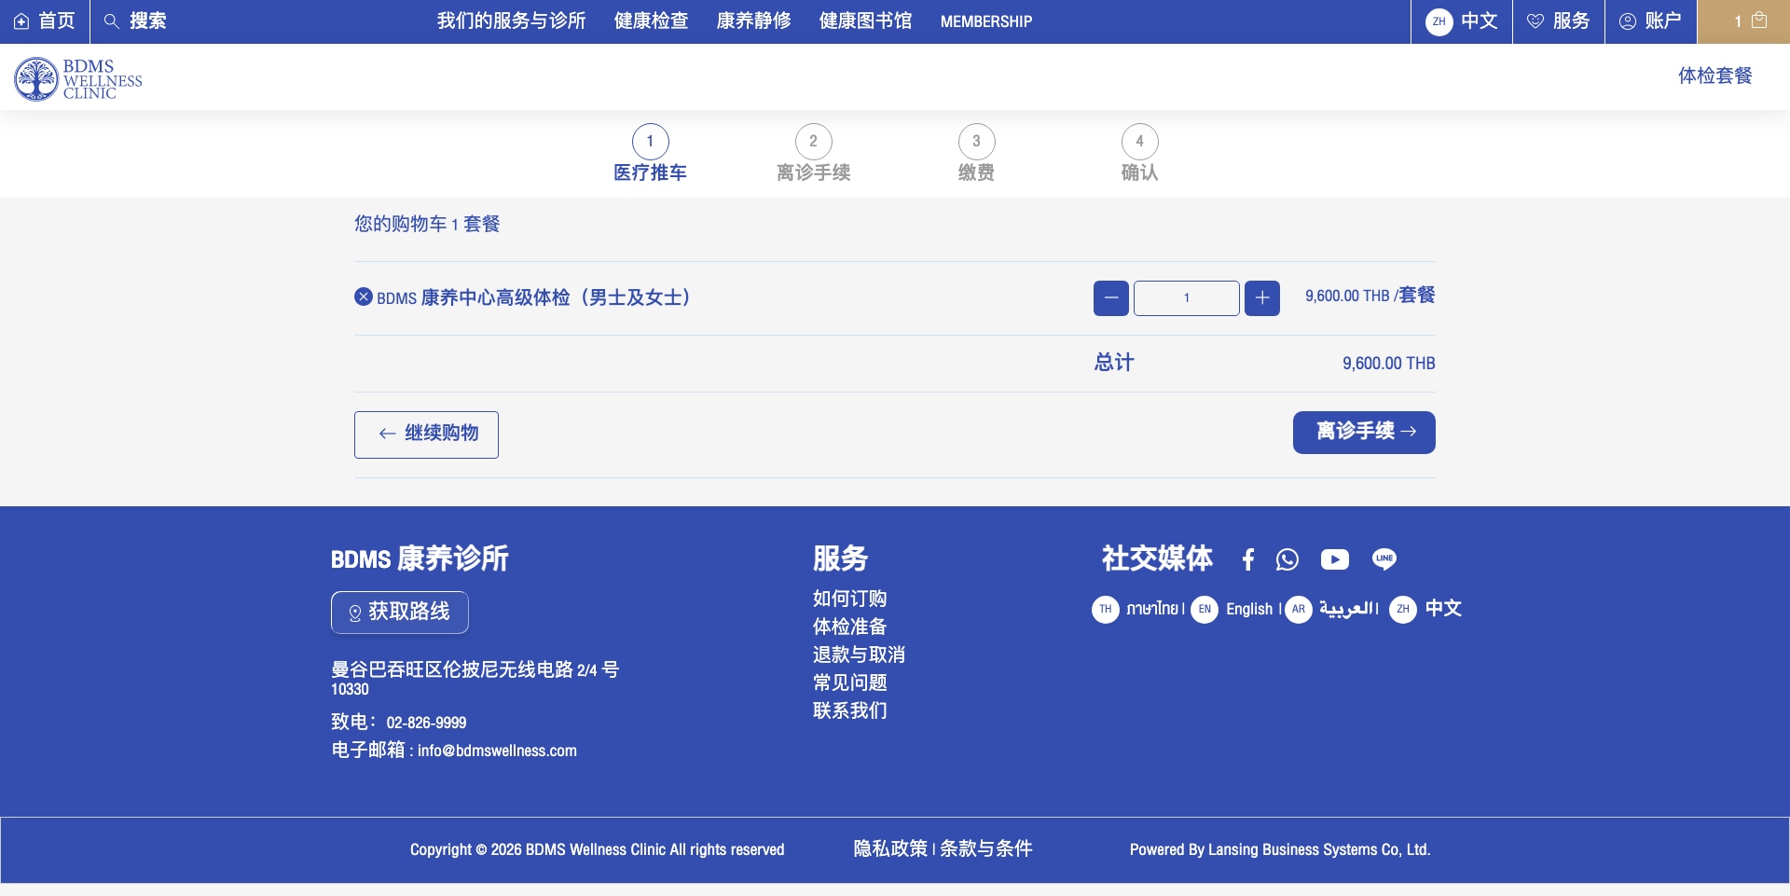The image size is (1790, 896).
Task: Proceed with the 离诊手续 checkout button
Action: click(1364, 433)
